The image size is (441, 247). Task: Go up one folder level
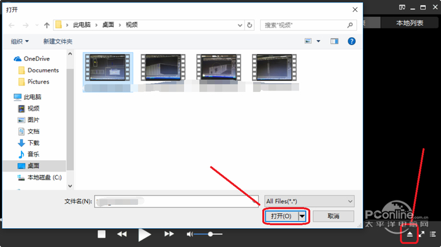[x=47, y=25]
